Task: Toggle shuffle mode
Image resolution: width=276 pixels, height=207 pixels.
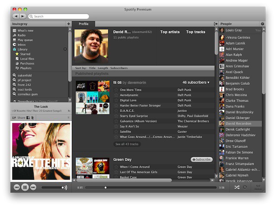Action: coord(237,187)
